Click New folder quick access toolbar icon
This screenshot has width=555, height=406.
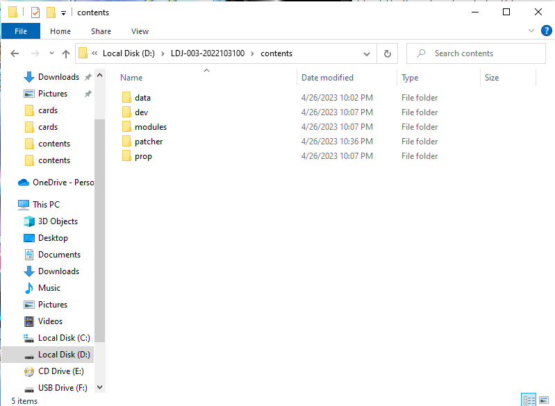coord(51,12)
